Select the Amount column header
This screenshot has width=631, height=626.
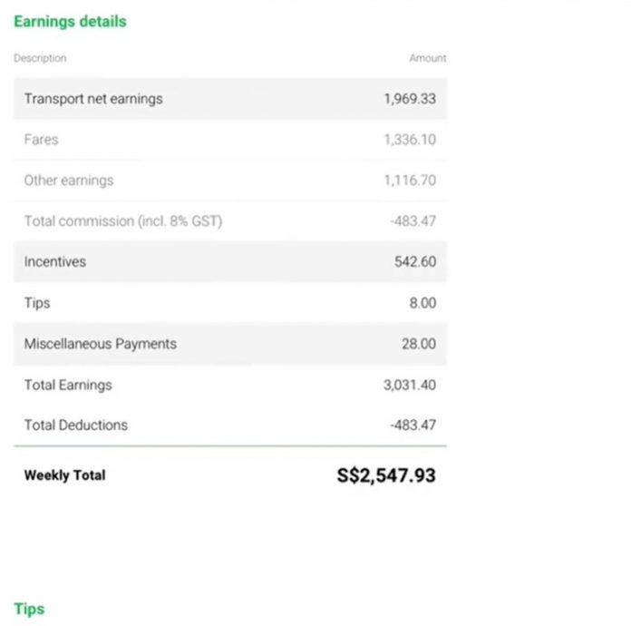428,58
